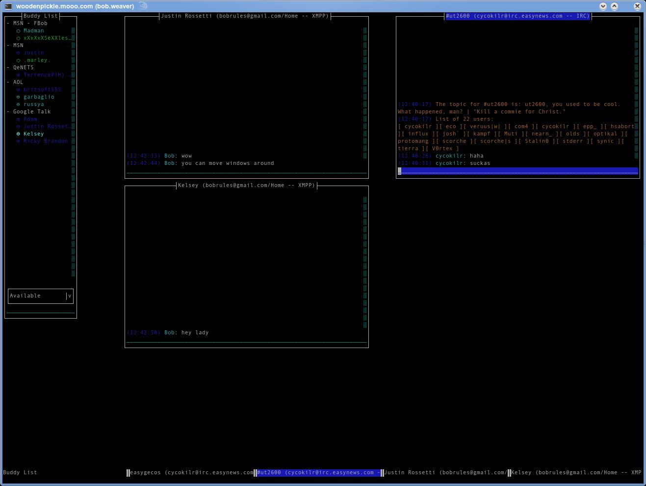Select buddy Ricky Brandon in the list
Image resolution: width=646 pixels, height=486 pixels.
point(46,141)
